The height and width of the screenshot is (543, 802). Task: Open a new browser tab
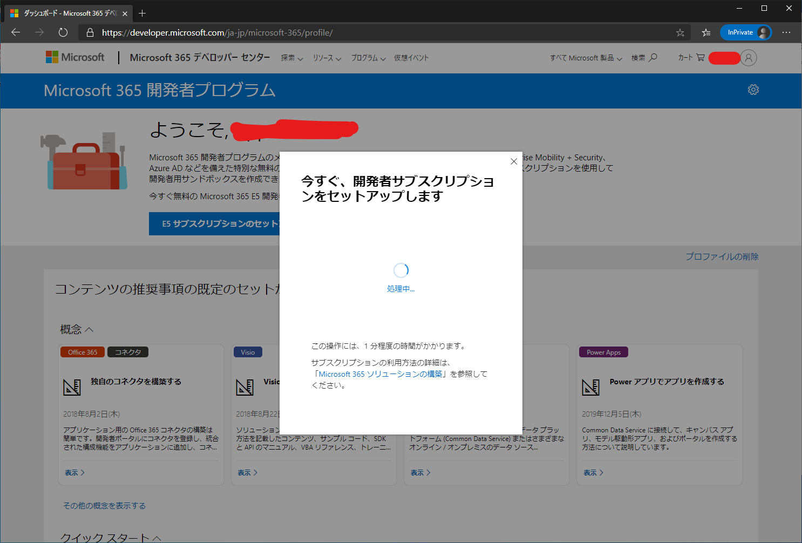(142, 13)
